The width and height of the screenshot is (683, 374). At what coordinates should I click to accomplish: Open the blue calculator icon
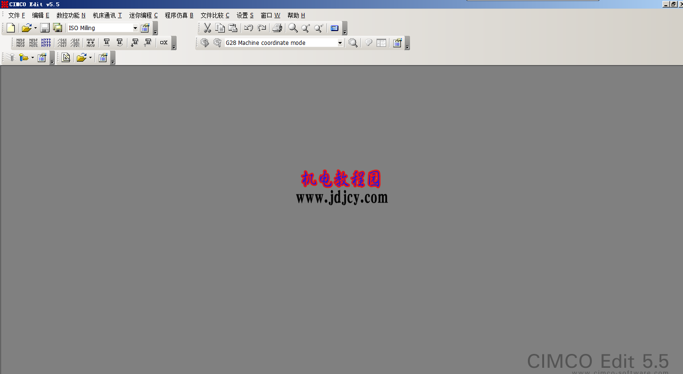pos(335,28)
